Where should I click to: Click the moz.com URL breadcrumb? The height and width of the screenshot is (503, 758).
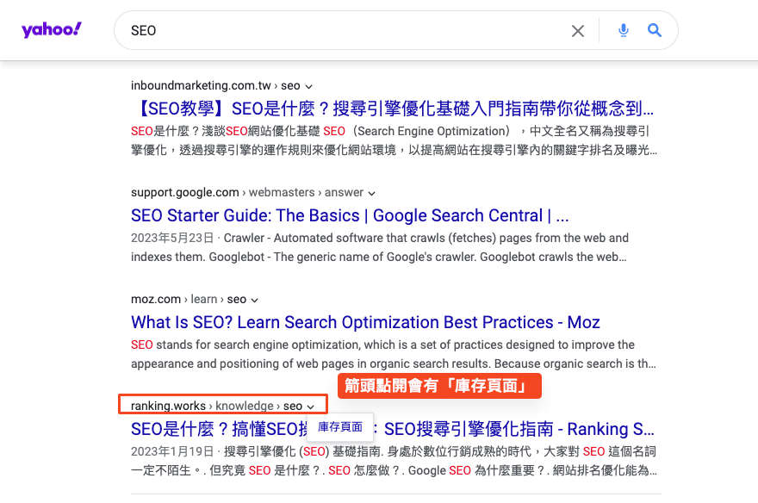coord(156,300)
